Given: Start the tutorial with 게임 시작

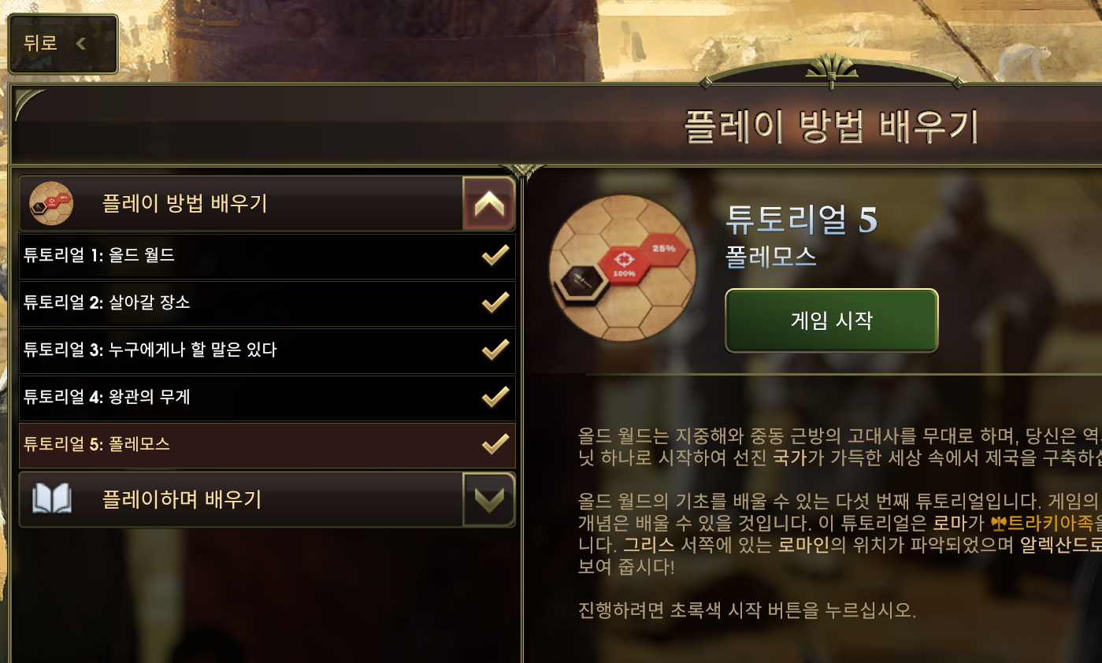Looking at the screenshot, I should click(832, 320).
